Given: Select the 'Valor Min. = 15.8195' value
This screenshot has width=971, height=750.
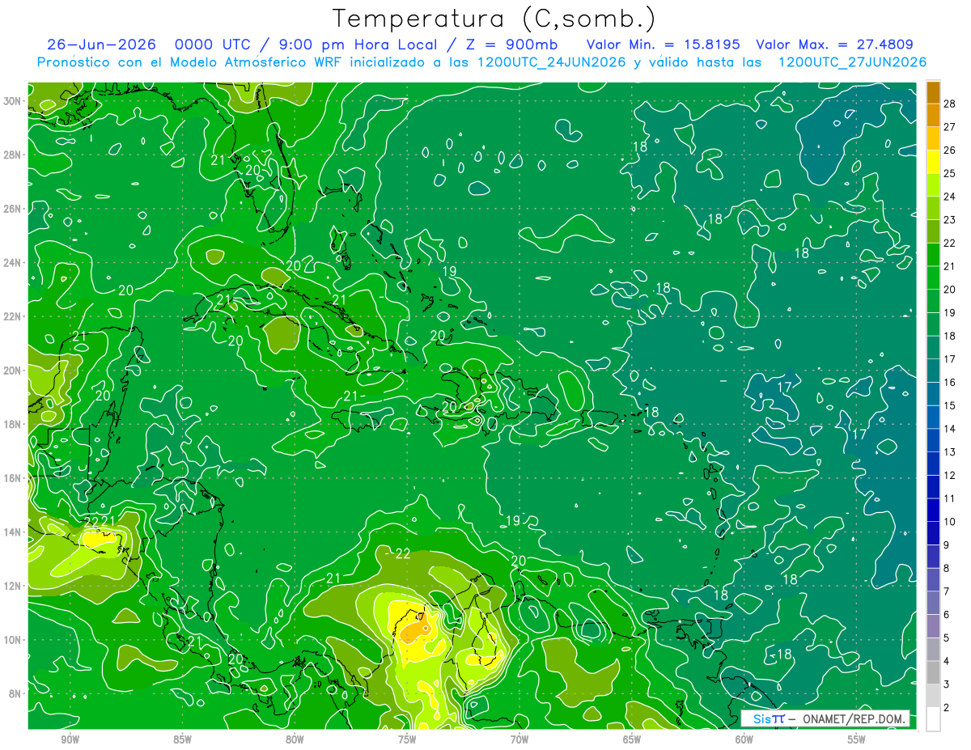Looking at the screenshot, I should pos(663,44).
